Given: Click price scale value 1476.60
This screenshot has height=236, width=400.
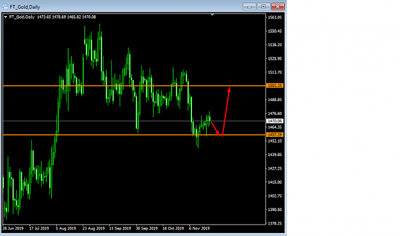Looking at the screenshot, I should [x=275, y=114].
